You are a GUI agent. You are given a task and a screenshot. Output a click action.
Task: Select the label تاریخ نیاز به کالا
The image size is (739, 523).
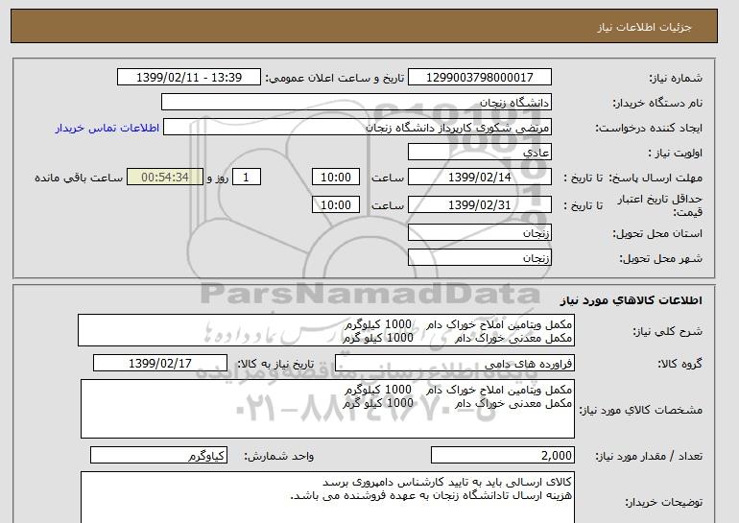click(275, 364)
